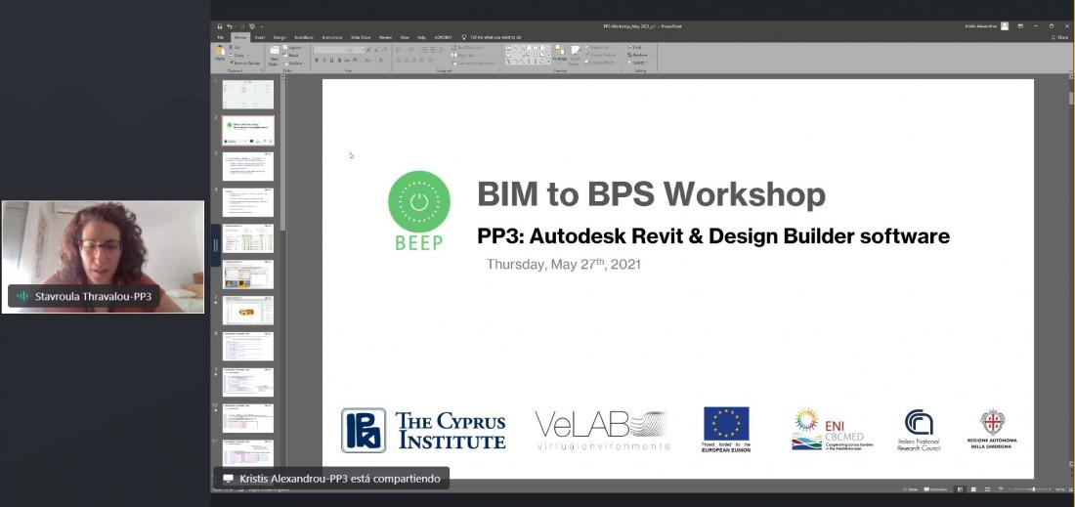
Task: Click the Share button
Action: pos(1059,37)
